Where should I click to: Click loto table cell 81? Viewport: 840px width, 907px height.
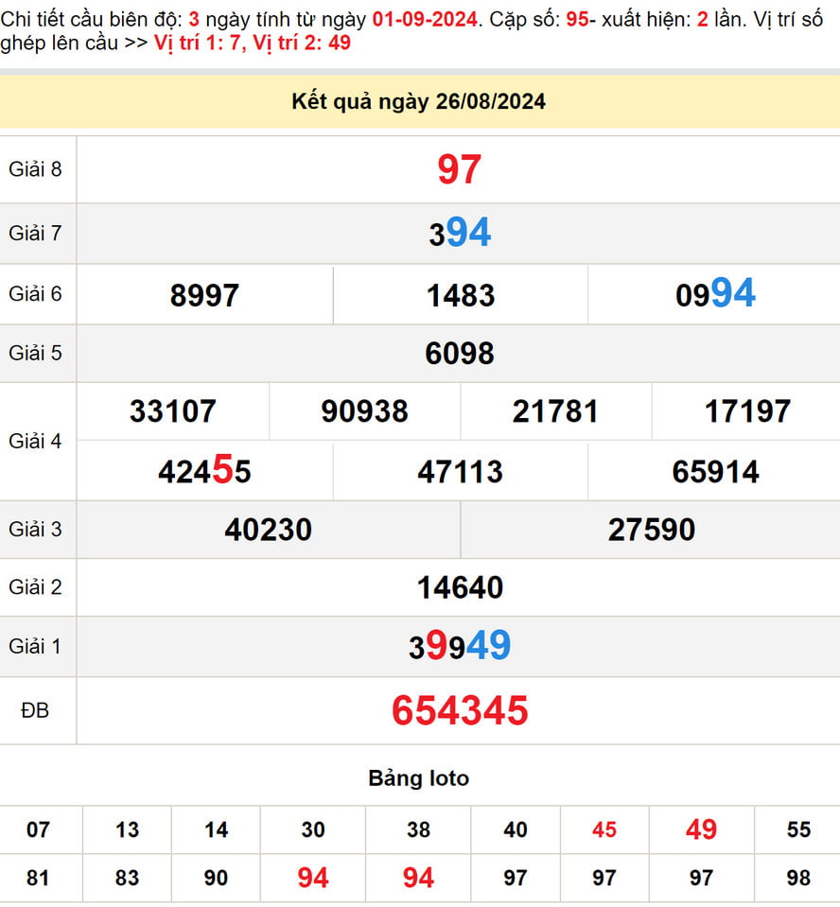pos(38,878)
